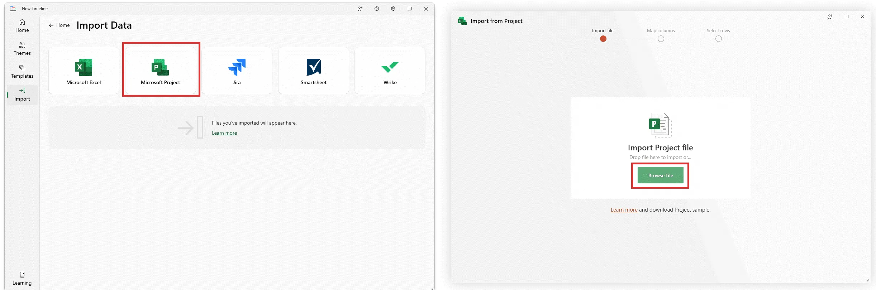Open Themes in the left sidebar

click(22, 49)
